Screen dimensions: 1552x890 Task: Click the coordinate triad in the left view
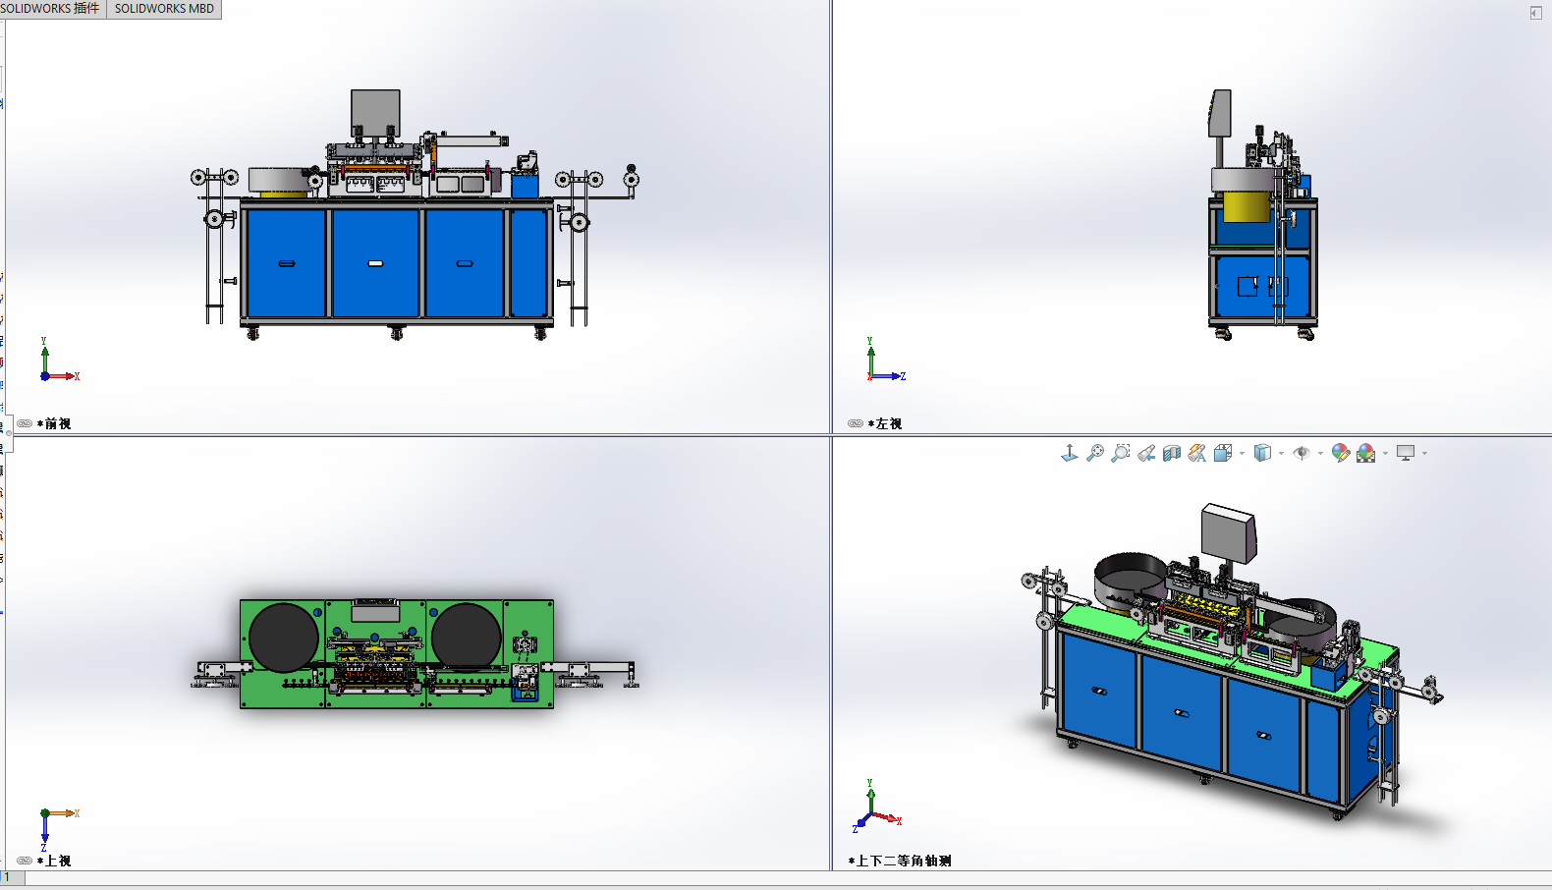[886, 360]
